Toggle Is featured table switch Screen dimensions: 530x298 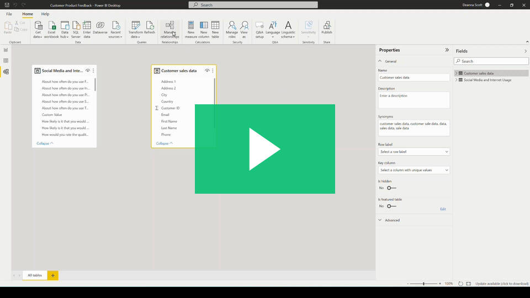click(391, 206)
